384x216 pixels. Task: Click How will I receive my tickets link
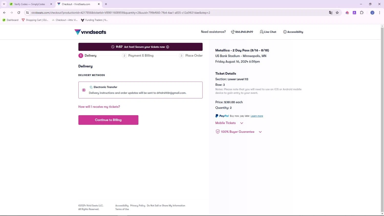pos(99,107)
